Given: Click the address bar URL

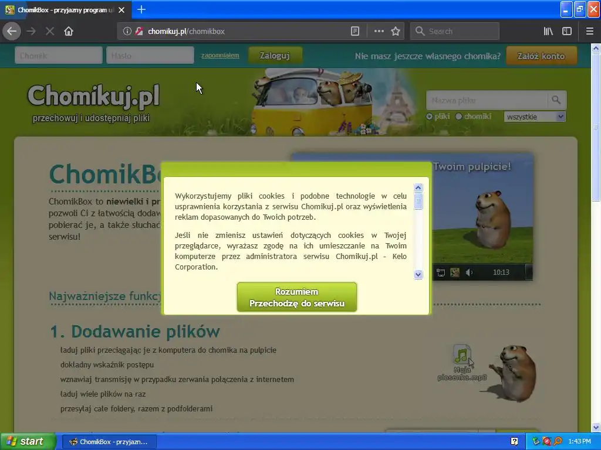Looking at the screenshot, I should pos(186,32).
